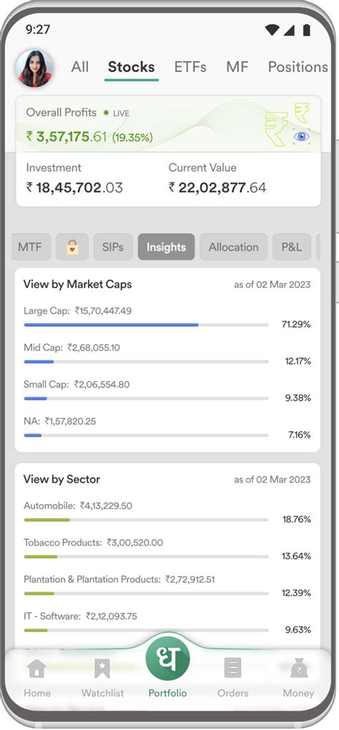Tap the green Portfolio center logo button
Viewport: 339px width, 730px height.
167,659
